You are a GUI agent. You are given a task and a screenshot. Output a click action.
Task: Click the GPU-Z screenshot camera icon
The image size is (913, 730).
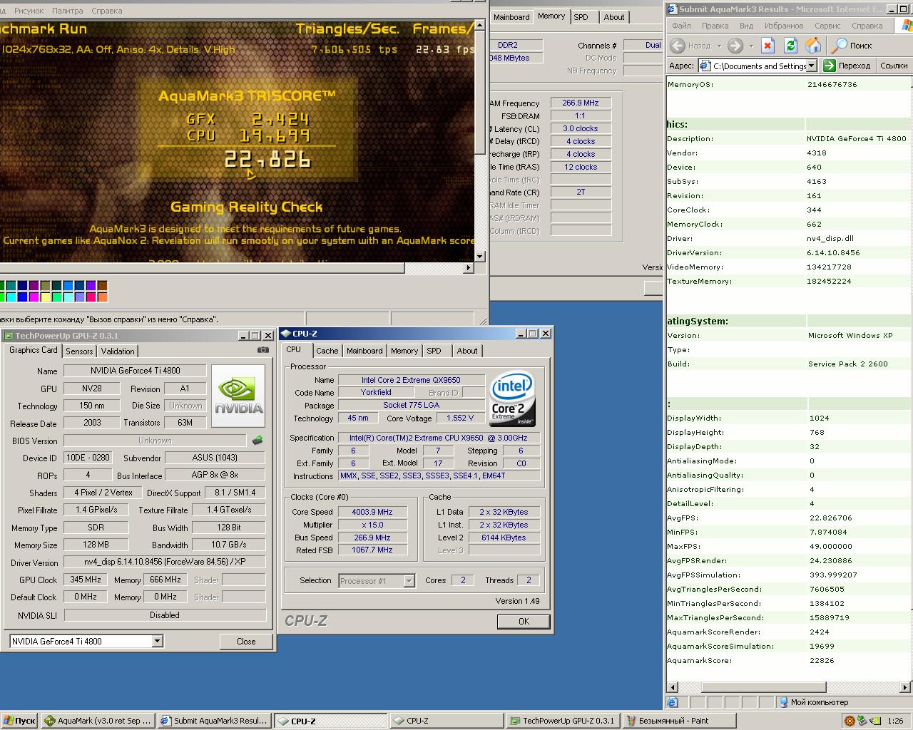(x=263, y=350)
